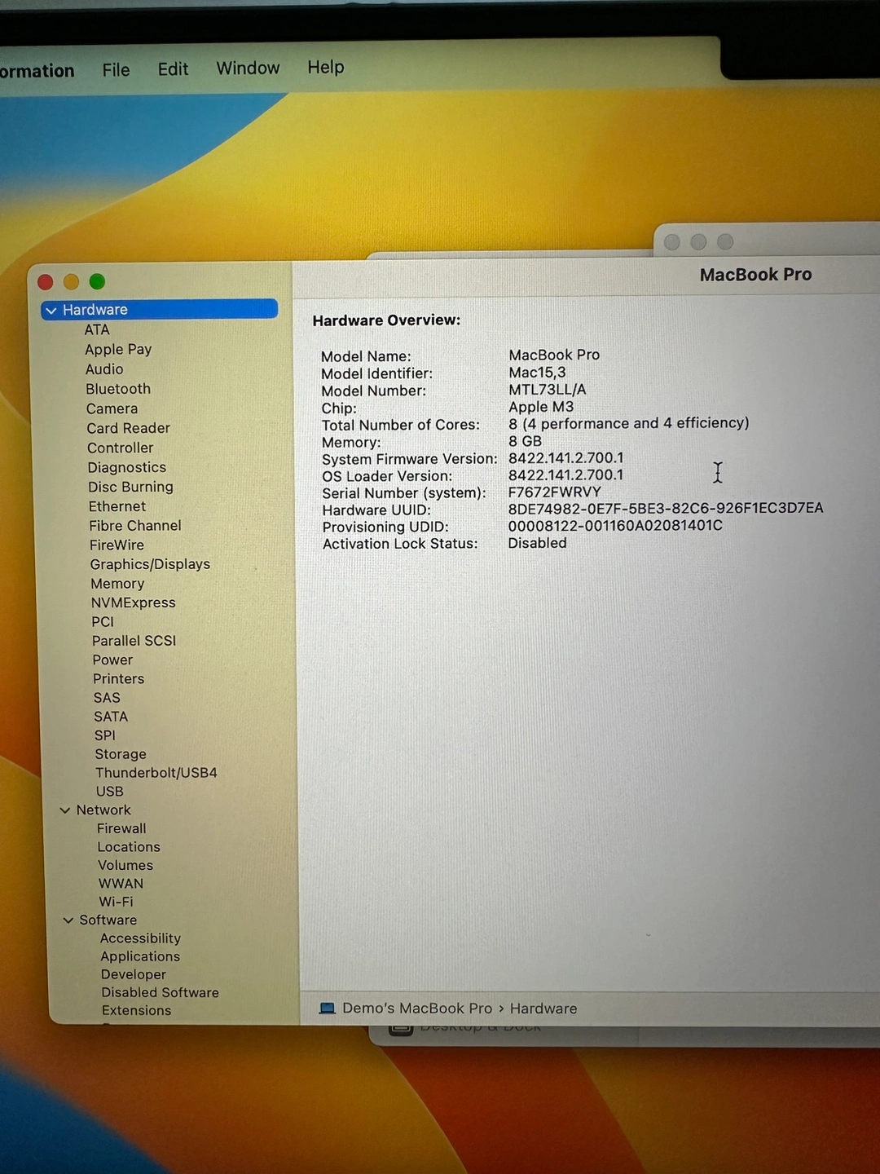Click Demo's MacBook Pro in path bar
Image resolution: width=880 pixels, height=1174 pixels.
click(x=417, y=1008)
